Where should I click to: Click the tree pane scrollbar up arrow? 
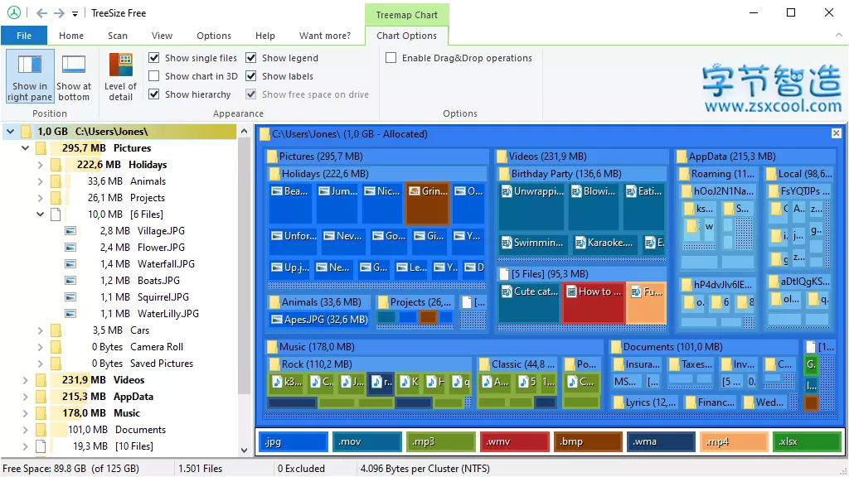coord(245,131)
